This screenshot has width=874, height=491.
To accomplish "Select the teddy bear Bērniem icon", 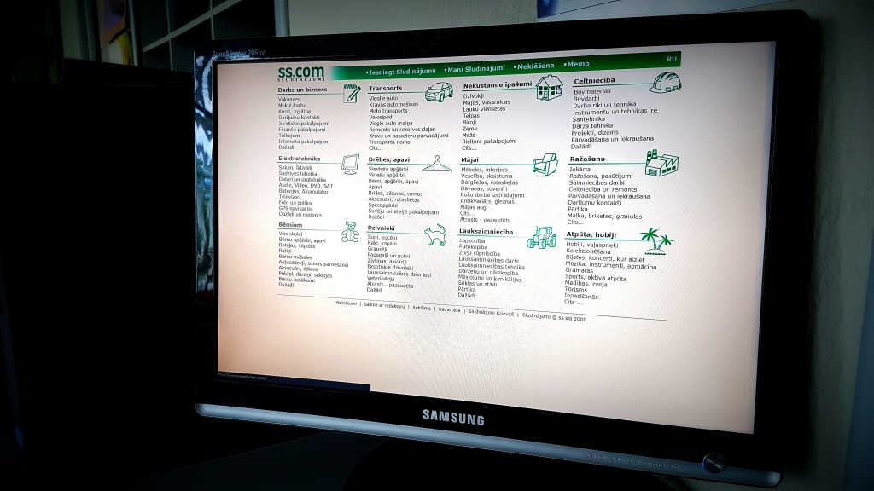I will (349, 231).
